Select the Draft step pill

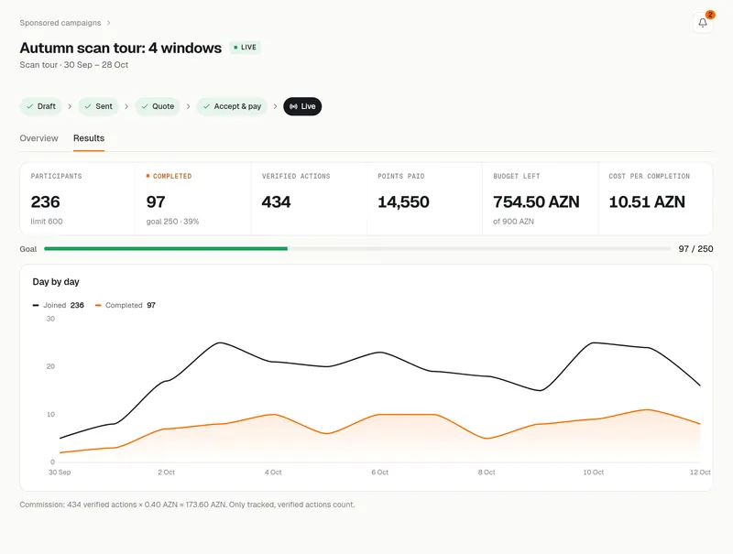point(40,106)
